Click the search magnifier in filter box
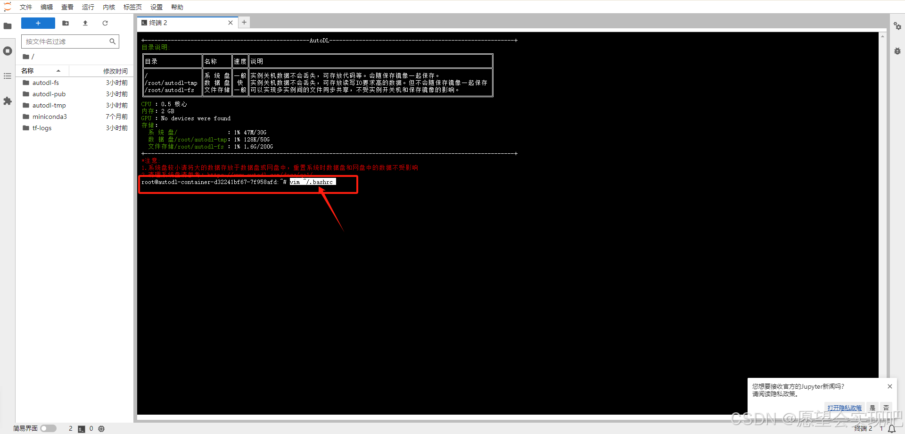The image size is (905, 434). pos(112,42)
